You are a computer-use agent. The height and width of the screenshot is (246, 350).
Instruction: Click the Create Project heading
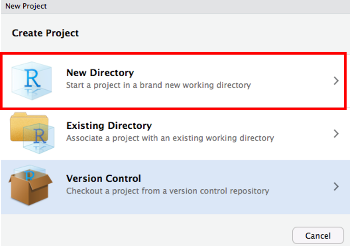pos(45,33)
